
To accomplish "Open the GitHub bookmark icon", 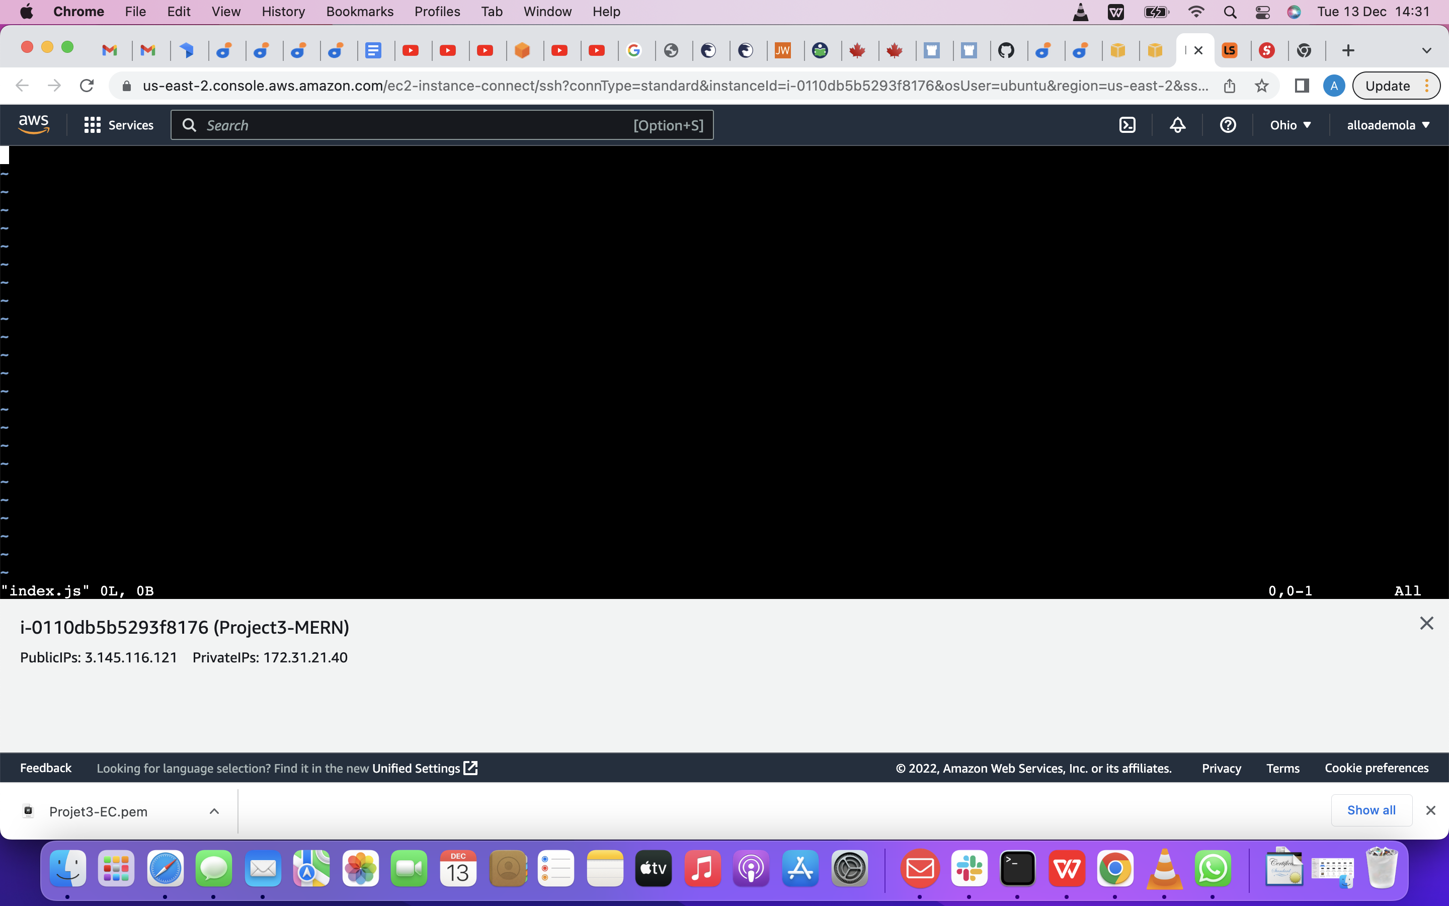I will (x=1007, y=50).
